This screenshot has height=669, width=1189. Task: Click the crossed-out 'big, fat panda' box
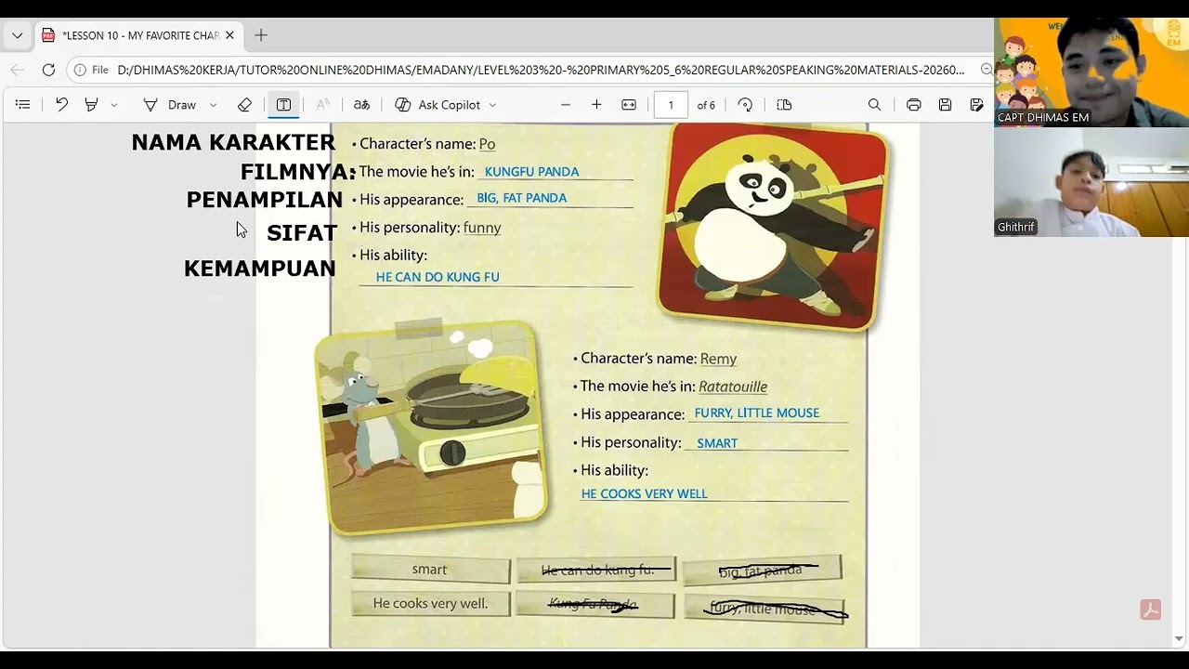click(762, 570)
